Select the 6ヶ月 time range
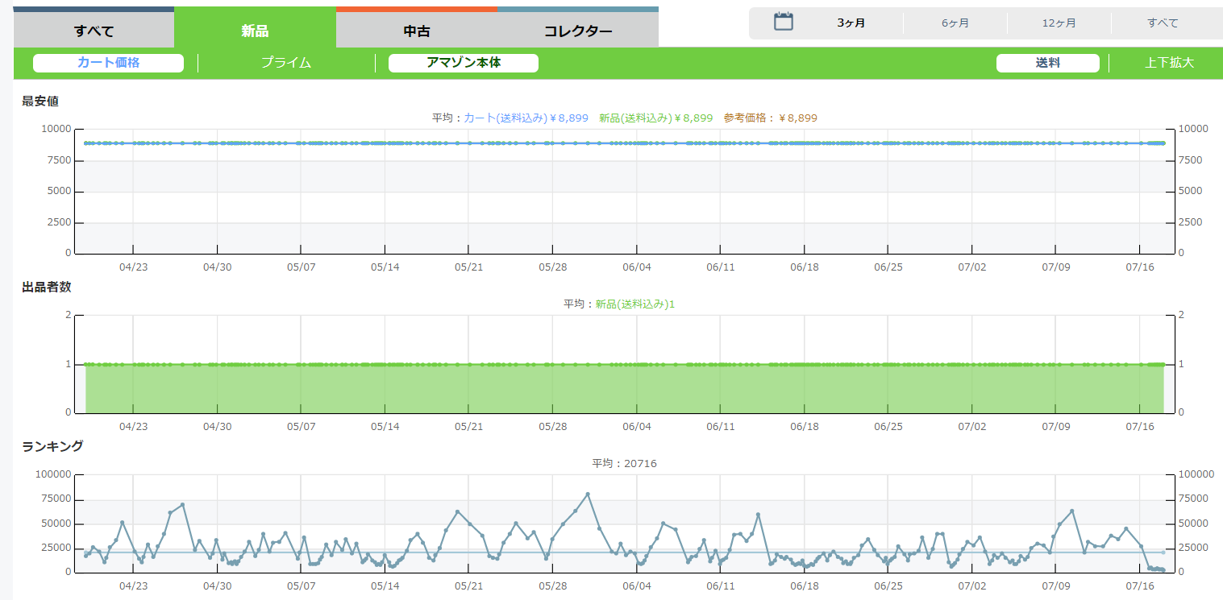 955,23
